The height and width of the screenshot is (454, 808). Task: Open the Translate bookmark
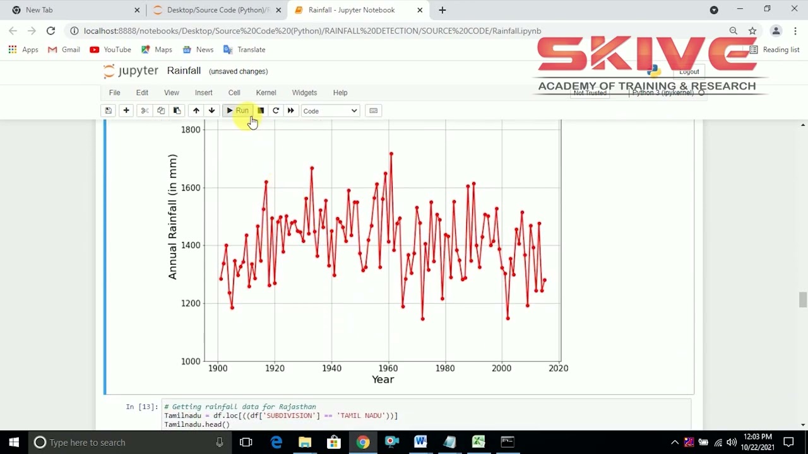click(x=244, y=50)
